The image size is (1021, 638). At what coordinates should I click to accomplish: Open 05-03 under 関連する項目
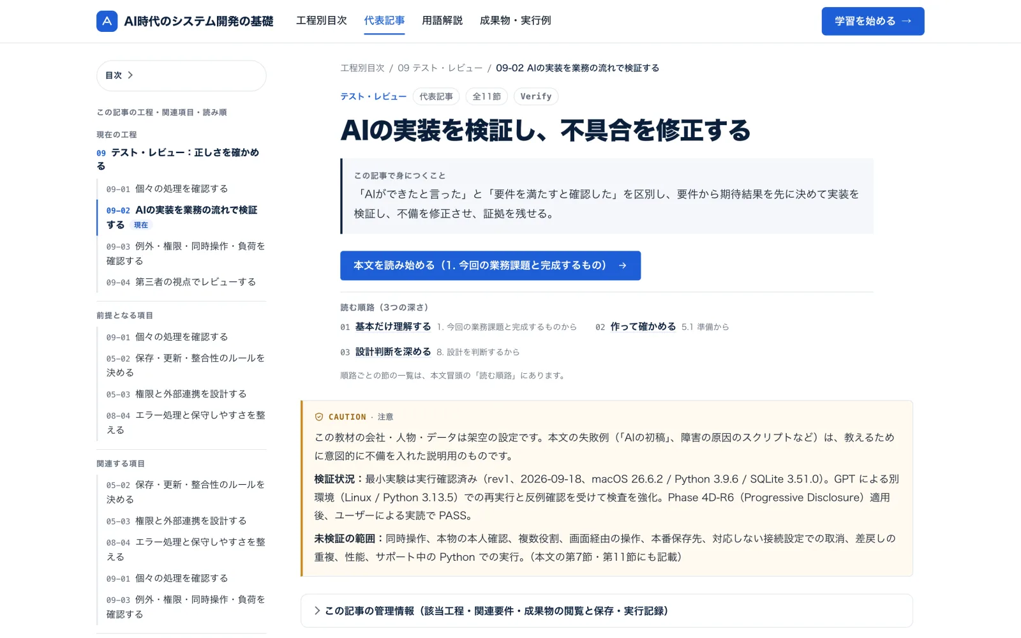click(x=177, y=521)
